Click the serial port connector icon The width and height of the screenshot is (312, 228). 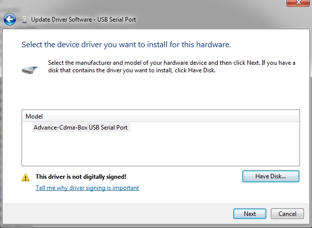point(30,69)
